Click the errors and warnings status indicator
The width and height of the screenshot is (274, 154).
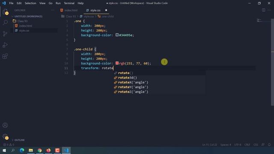(x=9, y=145)
